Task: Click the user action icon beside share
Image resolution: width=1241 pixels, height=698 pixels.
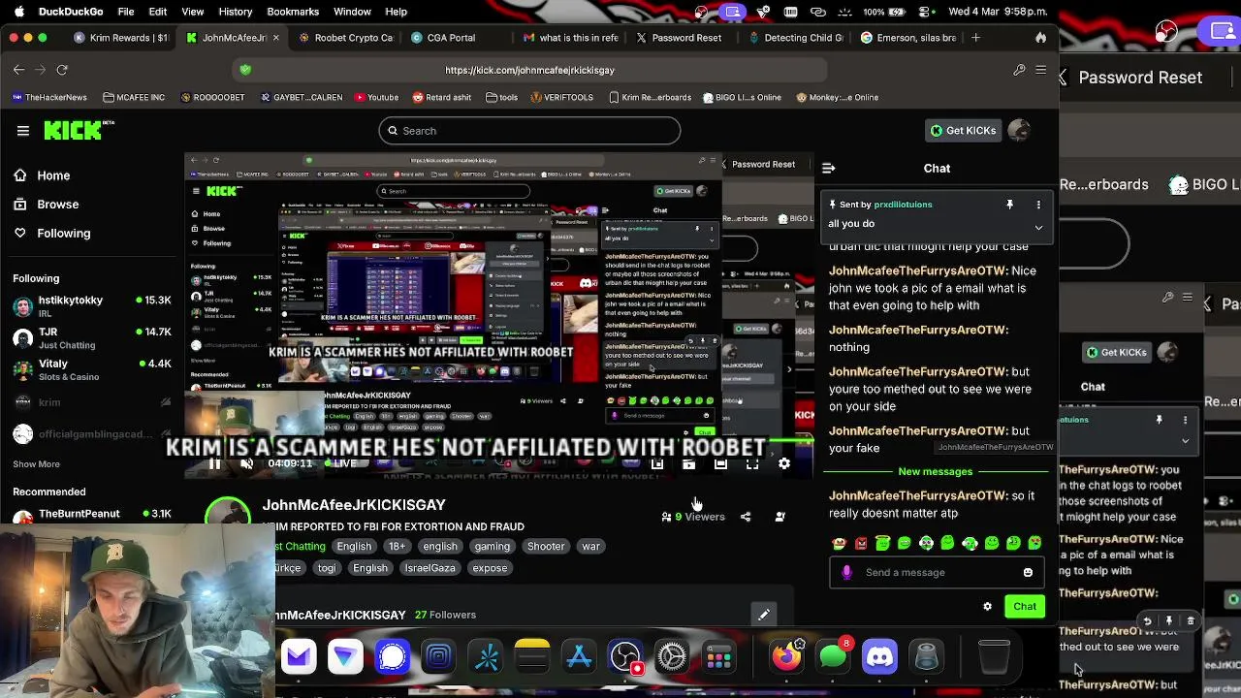Action: tap(780, 517)
